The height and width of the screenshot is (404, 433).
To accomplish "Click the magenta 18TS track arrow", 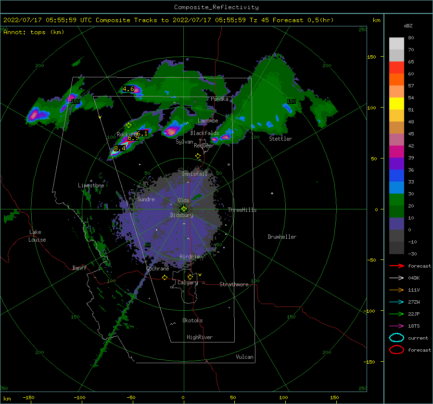I will pyautogui.click(x=396, y=326).
